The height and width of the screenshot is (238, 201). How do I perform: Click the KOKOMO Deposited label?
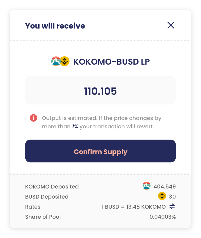pos(52,187)
